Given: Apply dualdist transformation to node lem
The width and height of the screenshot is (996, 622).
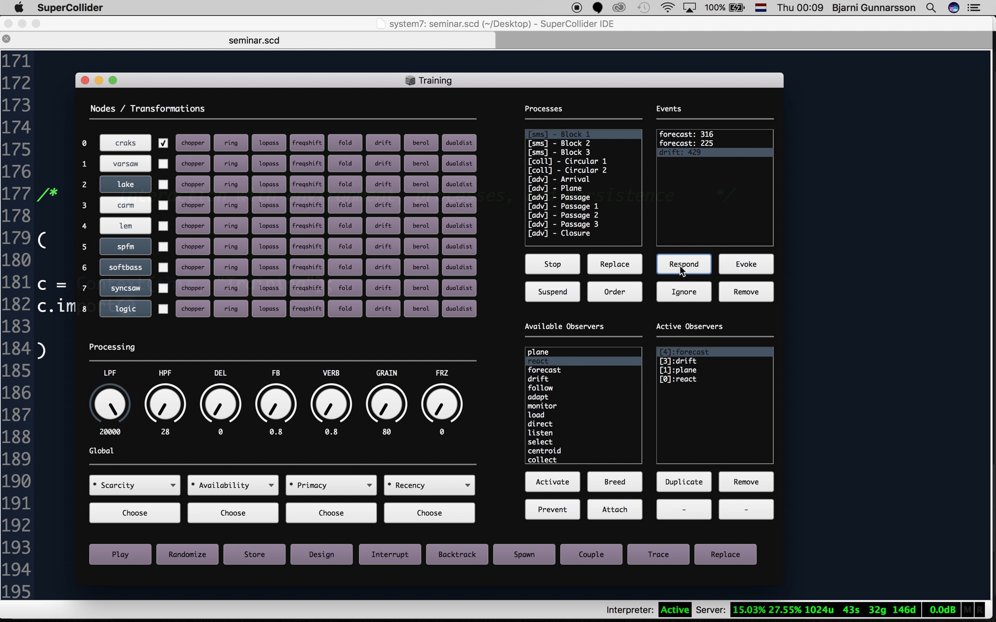Looking at the screenshot, I should [459, 226].
